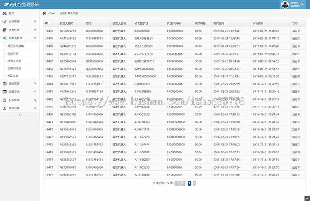Open the admin account dropdown arrow
The width and height of the screenshot is (310, 201).
pyautogui.click(x=302, y=5)
